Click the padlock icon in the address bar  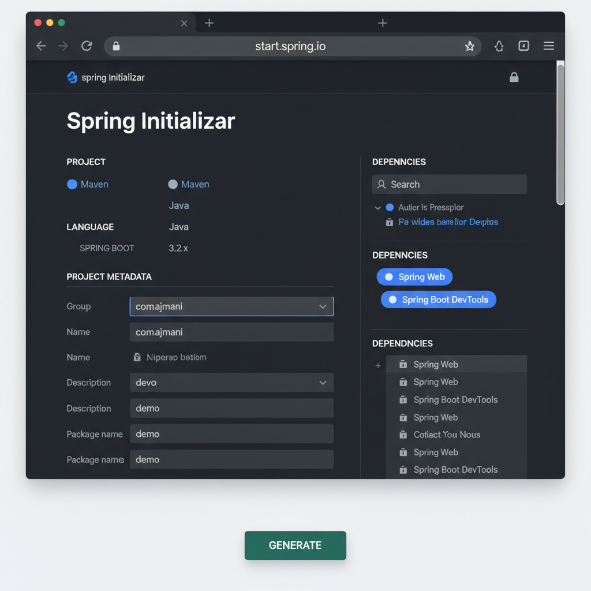[116, 46]
